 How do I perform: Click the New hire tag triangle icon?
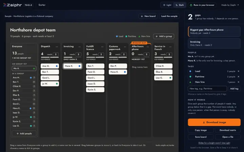point(190,82)
